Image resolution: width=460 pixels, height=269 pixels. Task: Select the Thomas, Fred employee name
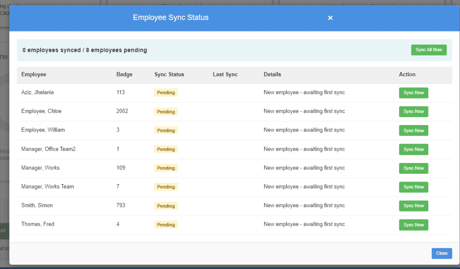[x=38, y=224]
